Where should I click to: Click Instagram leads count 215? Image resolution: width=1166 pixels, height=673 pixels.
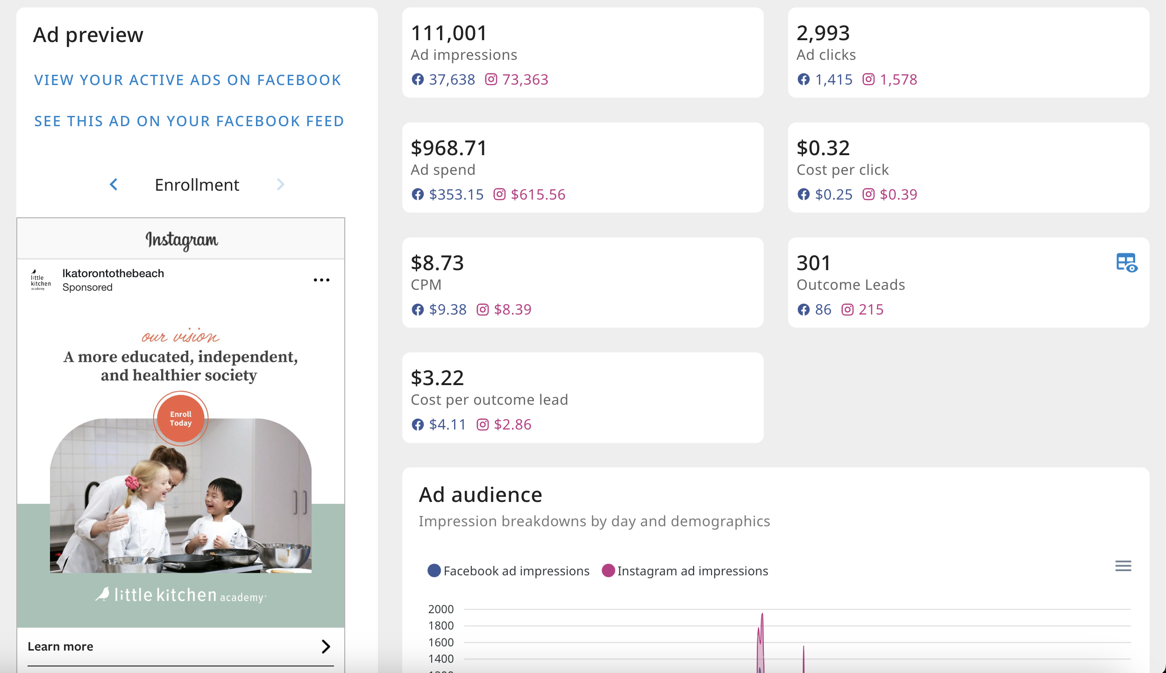click(871, 309)
